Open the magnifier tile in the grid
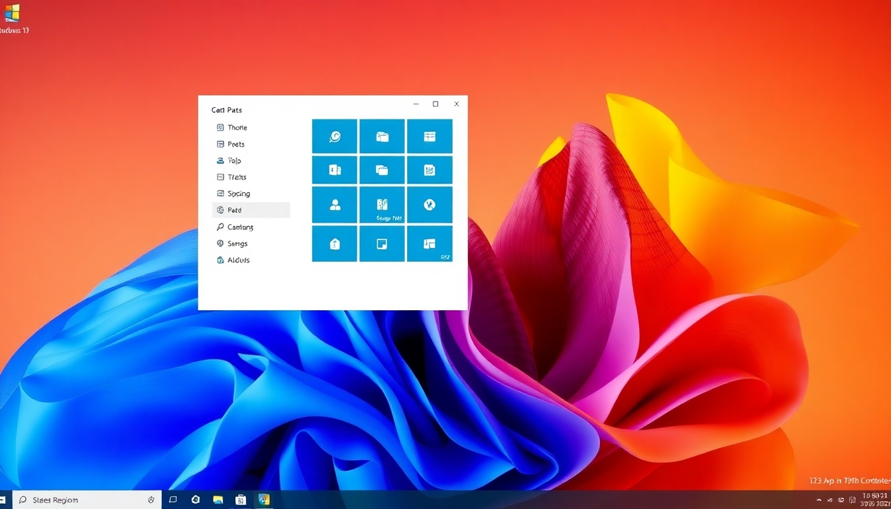The height and width of the screenshot is (509, 891). (335, 136)
